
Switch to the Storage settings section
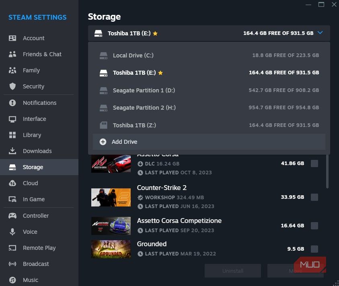33,167
